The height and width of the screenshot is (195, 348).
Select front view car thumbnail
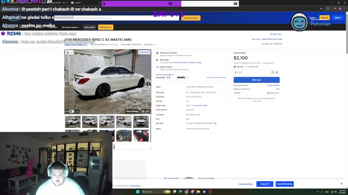tap(141, 122)
